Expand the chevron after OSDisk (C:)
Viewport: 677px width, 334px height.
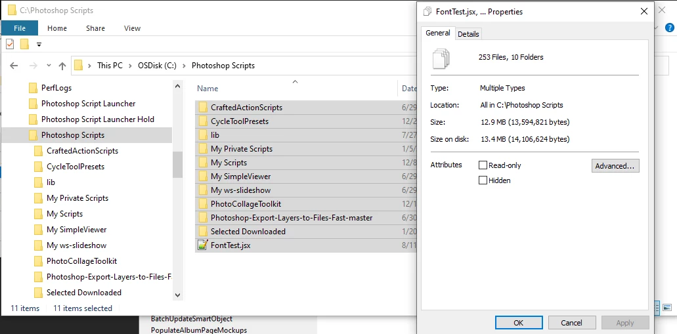[x=184, y=66]
